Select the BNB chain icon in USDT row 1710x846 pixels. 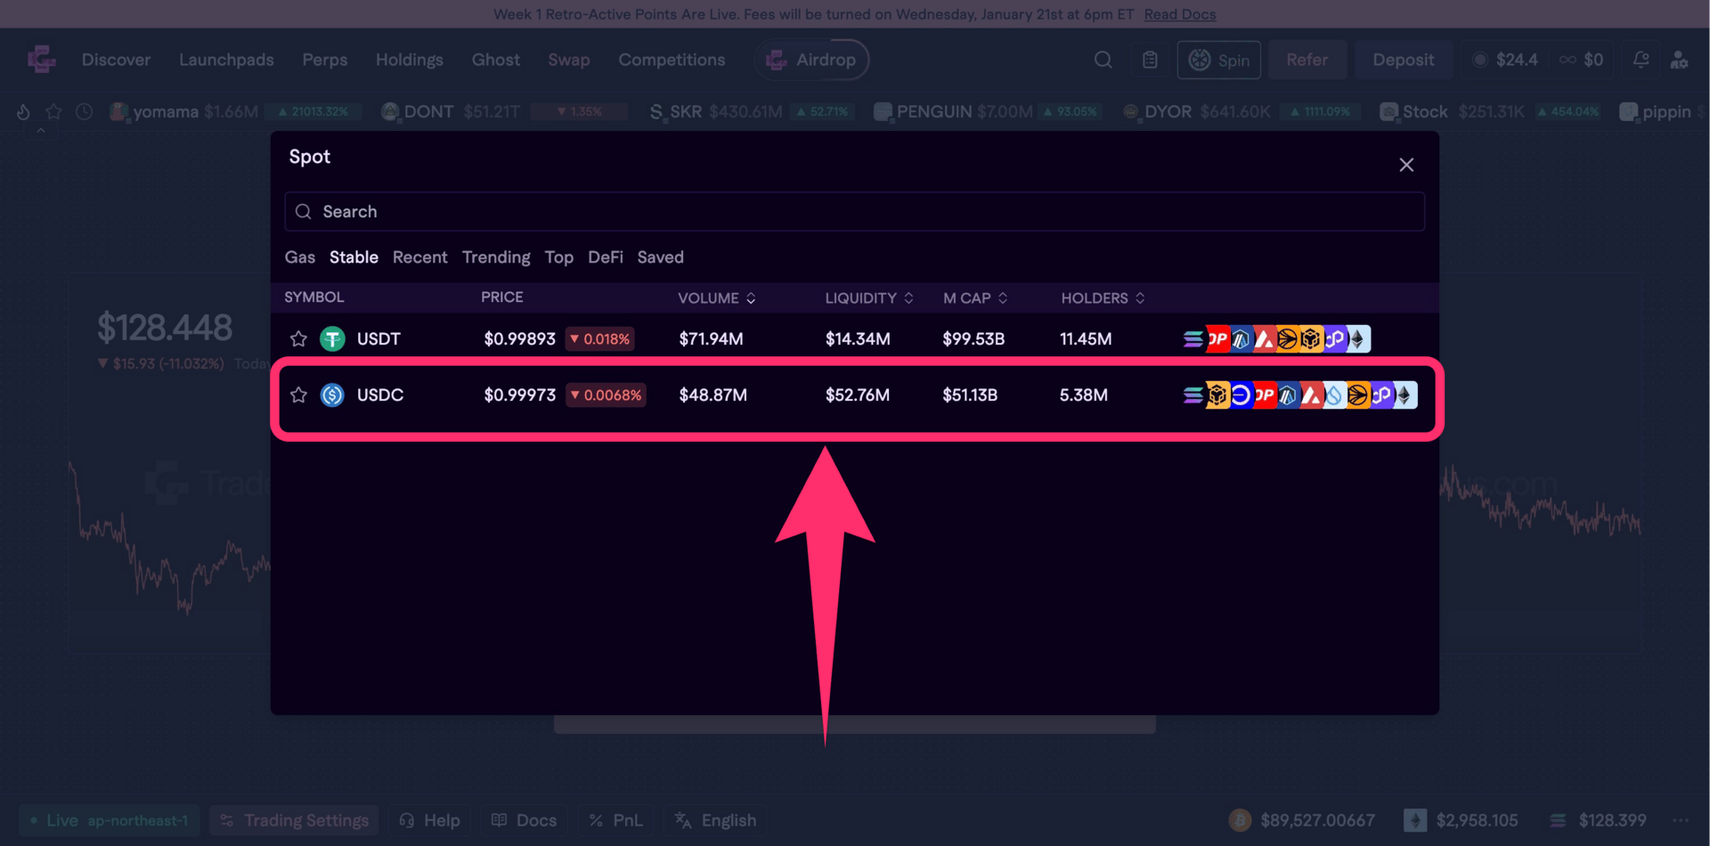click(1310, 338)
